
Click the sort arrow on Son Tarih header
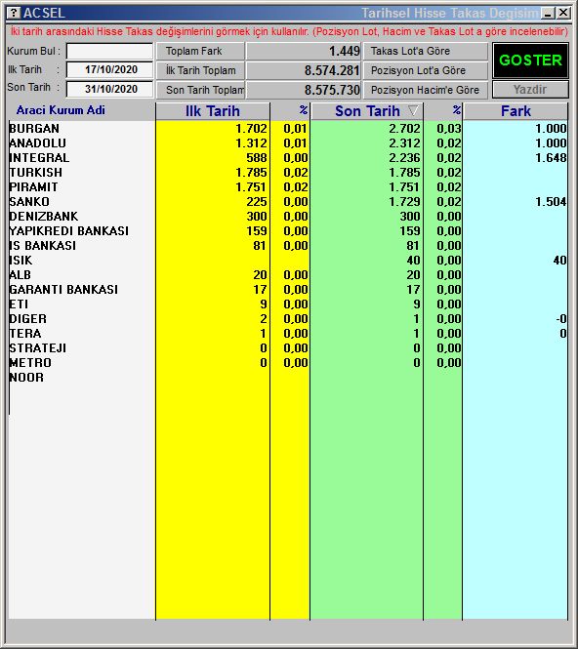coord(413,111)
